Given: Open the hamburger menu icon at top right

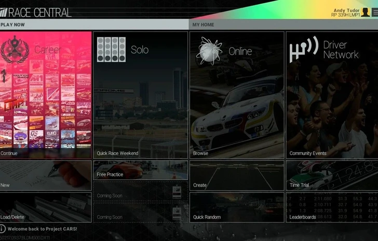Looking at the screenshot, I should pyautogui.click(x=375, y=12).
